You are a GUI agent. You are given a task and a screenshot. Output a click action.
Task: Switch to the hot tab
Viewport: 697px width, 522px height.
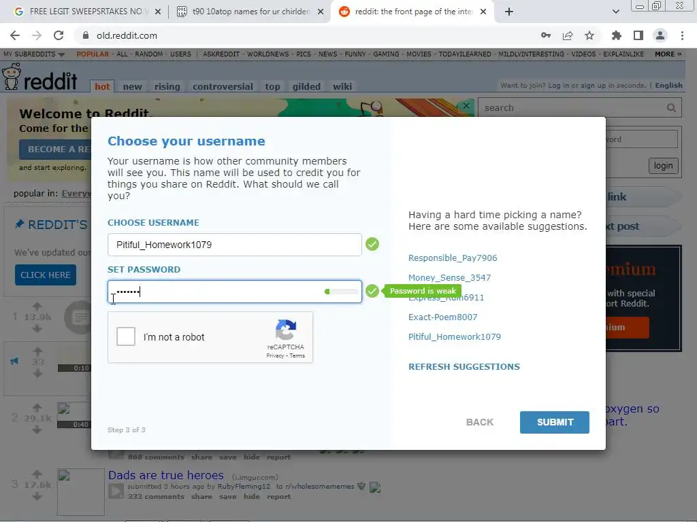[102, 86]
